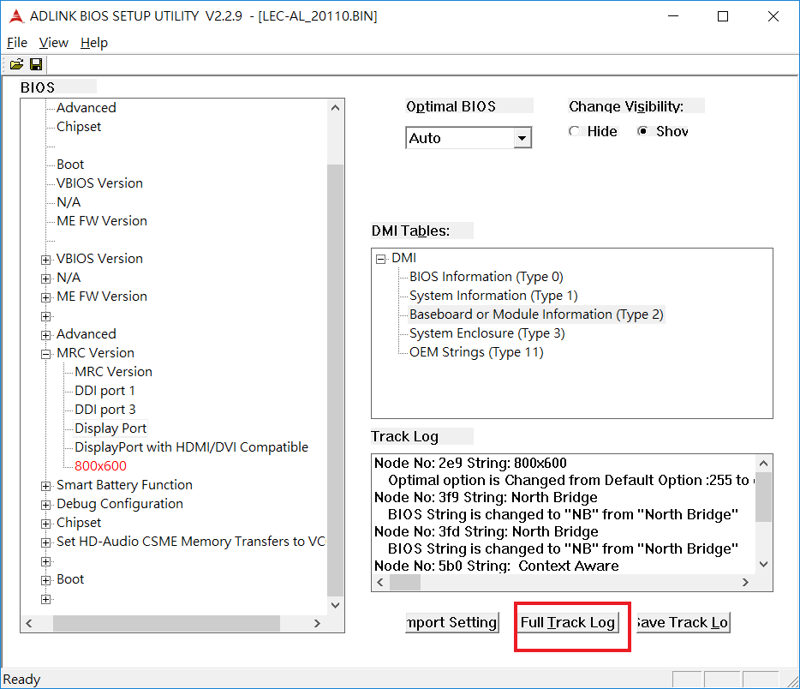Expand the lower Boot tree node
This screenshot has height=689, width=800.
point(46,580)
